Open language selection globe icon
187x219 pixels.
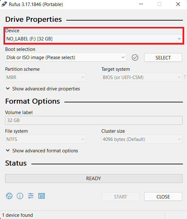click(x=9, y=196)
